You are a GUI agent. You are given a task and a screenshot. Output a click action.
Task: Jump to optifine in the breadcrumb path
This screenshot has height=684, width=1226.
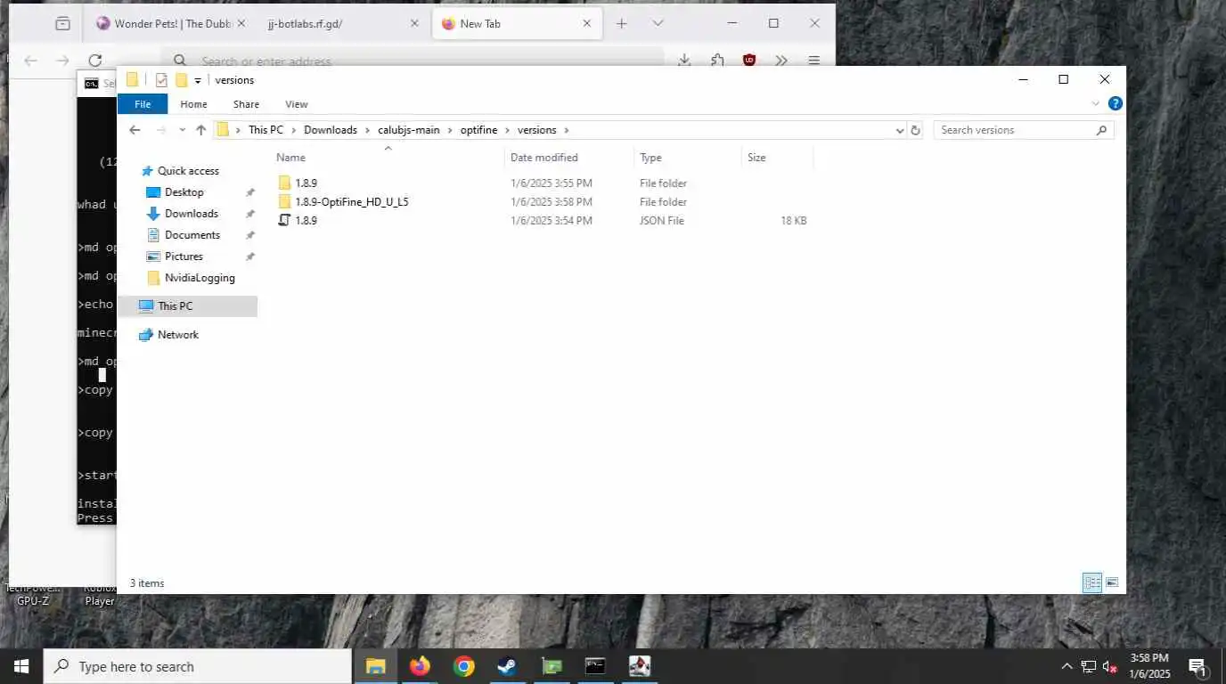[479, 130]
